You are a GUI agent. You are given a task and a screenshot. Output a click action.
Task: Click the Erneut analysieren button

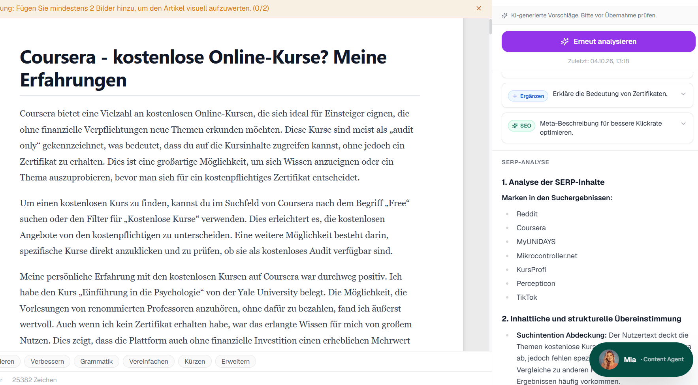pyautogui.click(x=598, y=41)
